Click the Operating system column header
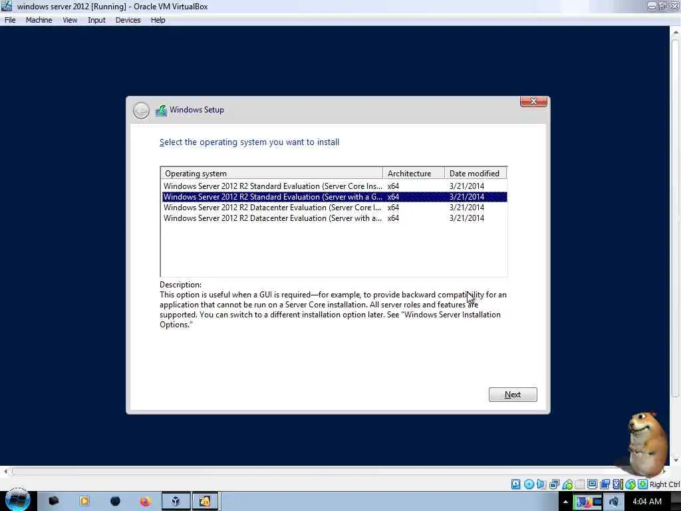 pyautogui.click(x=271, y=174)
